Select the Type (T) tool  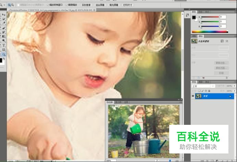click(x=4, y=45)
